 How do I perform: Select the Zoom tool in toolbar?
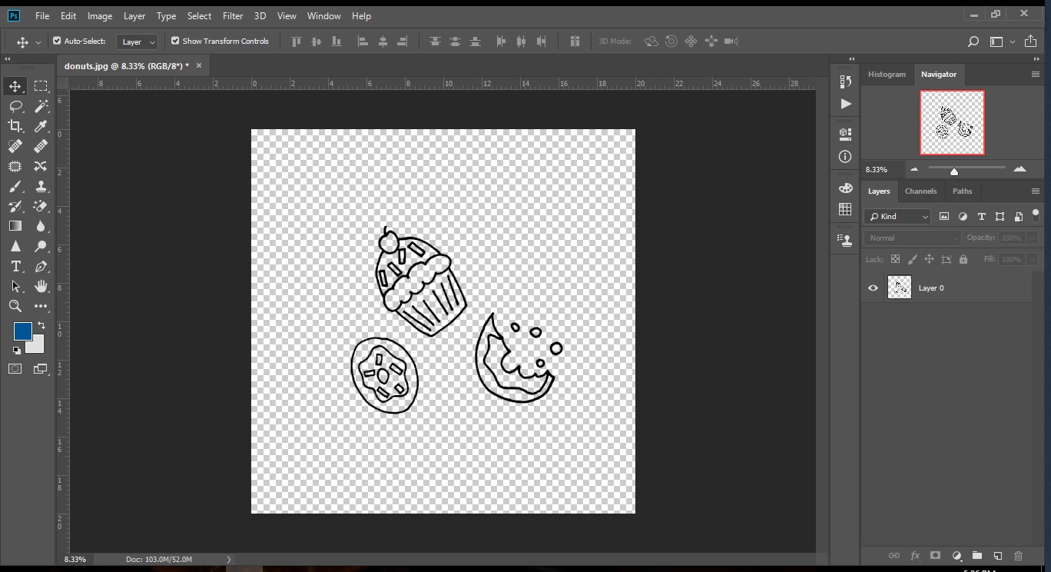(15, 306)
